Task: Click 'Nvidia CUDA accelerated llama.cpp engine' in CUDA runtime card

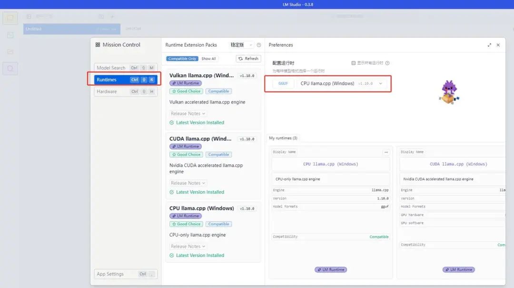Action: tap(438, 179)
